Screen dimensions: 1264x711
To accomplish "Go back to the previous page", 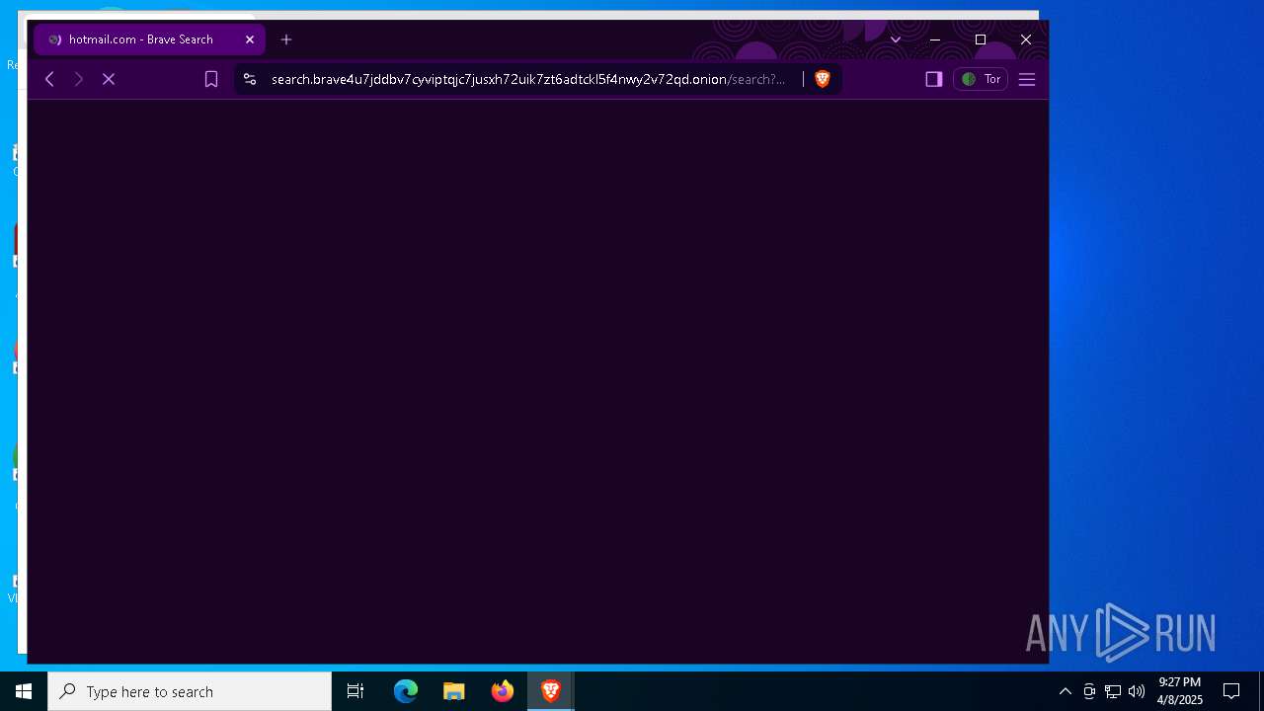I will click(x=49, y=79).
